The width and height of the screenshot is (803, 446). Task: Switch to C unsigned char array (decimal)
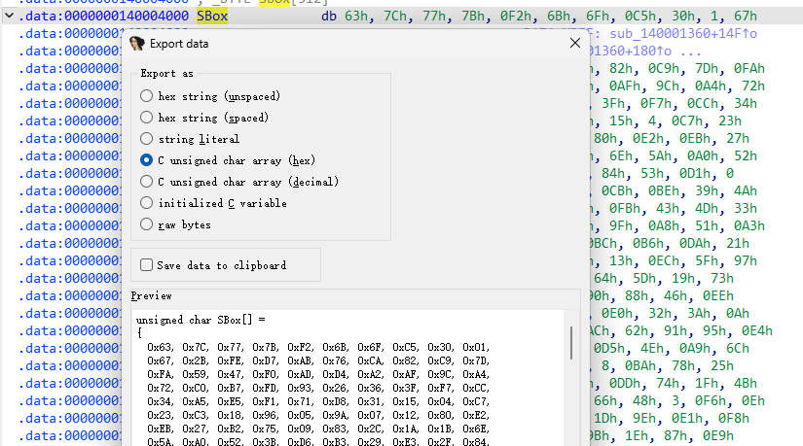tap(147, 182)
